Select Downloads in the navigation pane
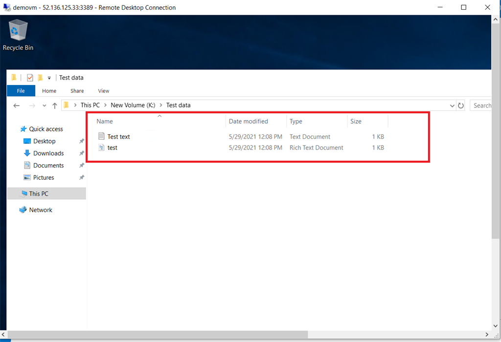This screenshot has width=501, height=342. click(47, 153)
